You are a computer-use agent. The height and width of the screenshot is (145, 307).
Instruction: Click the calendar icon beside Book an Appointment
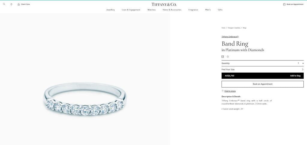[284, 4]
